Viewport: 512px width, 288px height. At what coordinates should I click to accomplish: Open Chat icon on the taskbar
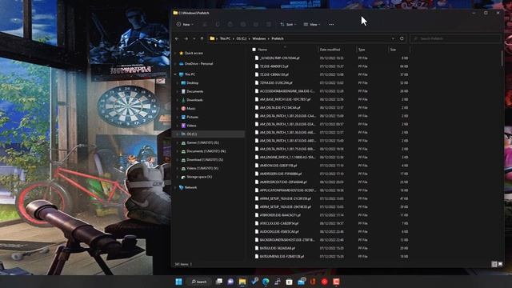pos(230,282)
